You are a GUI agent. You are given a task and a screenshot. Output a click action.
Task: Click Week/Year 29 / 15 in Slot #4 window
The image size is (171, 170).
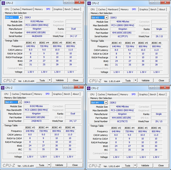click(x=159, y=121)
